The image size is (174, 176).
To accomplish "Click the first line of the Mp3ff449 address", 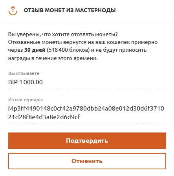I will tap(86, 109).
